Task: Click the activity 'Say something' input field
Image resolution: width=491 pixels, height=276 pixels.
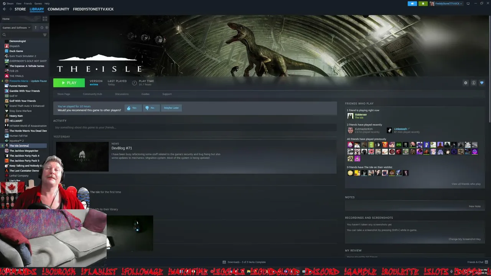Action: (x=195, y=127)
